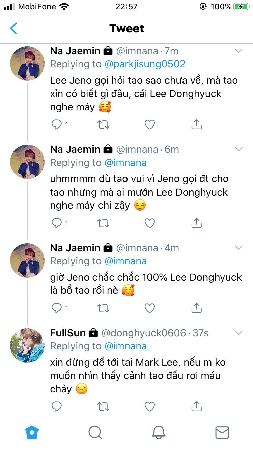The width and height of the screenshot is (253, 450).
Task: Reply to the 7m Na Jaemin tweet
Action: click(x=57, y=125)
